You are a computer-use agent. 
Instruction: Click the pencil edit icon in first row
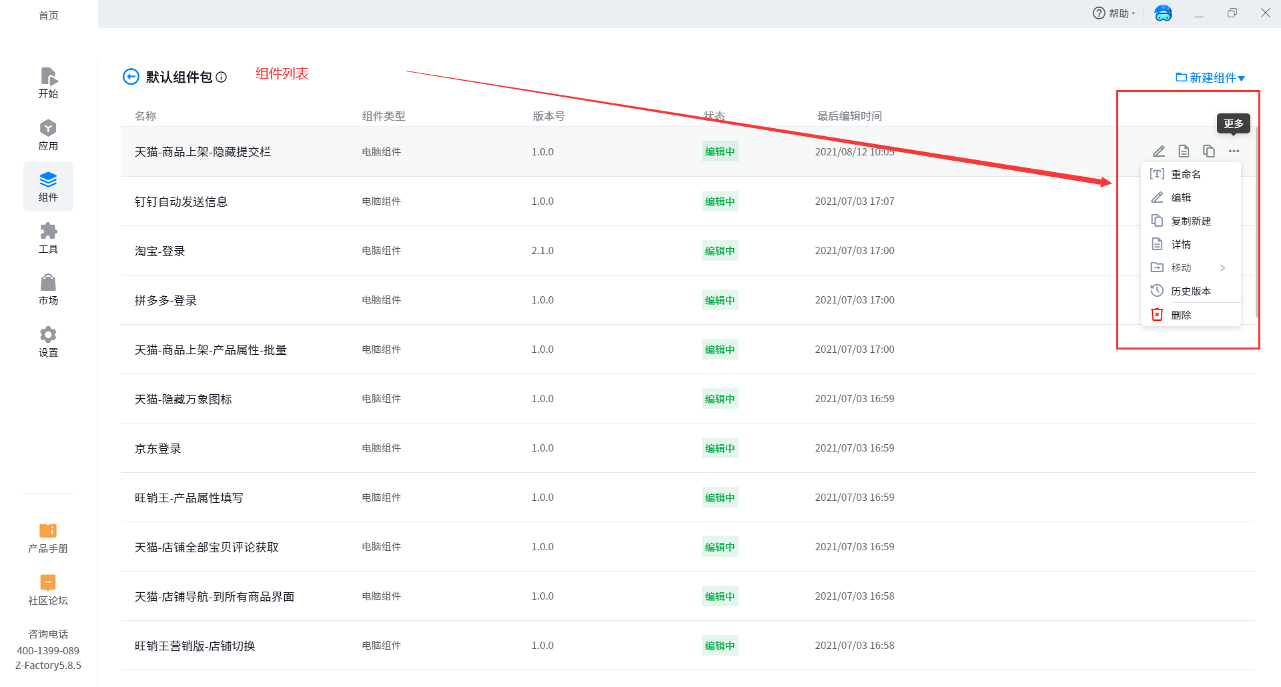point(1159,151)
